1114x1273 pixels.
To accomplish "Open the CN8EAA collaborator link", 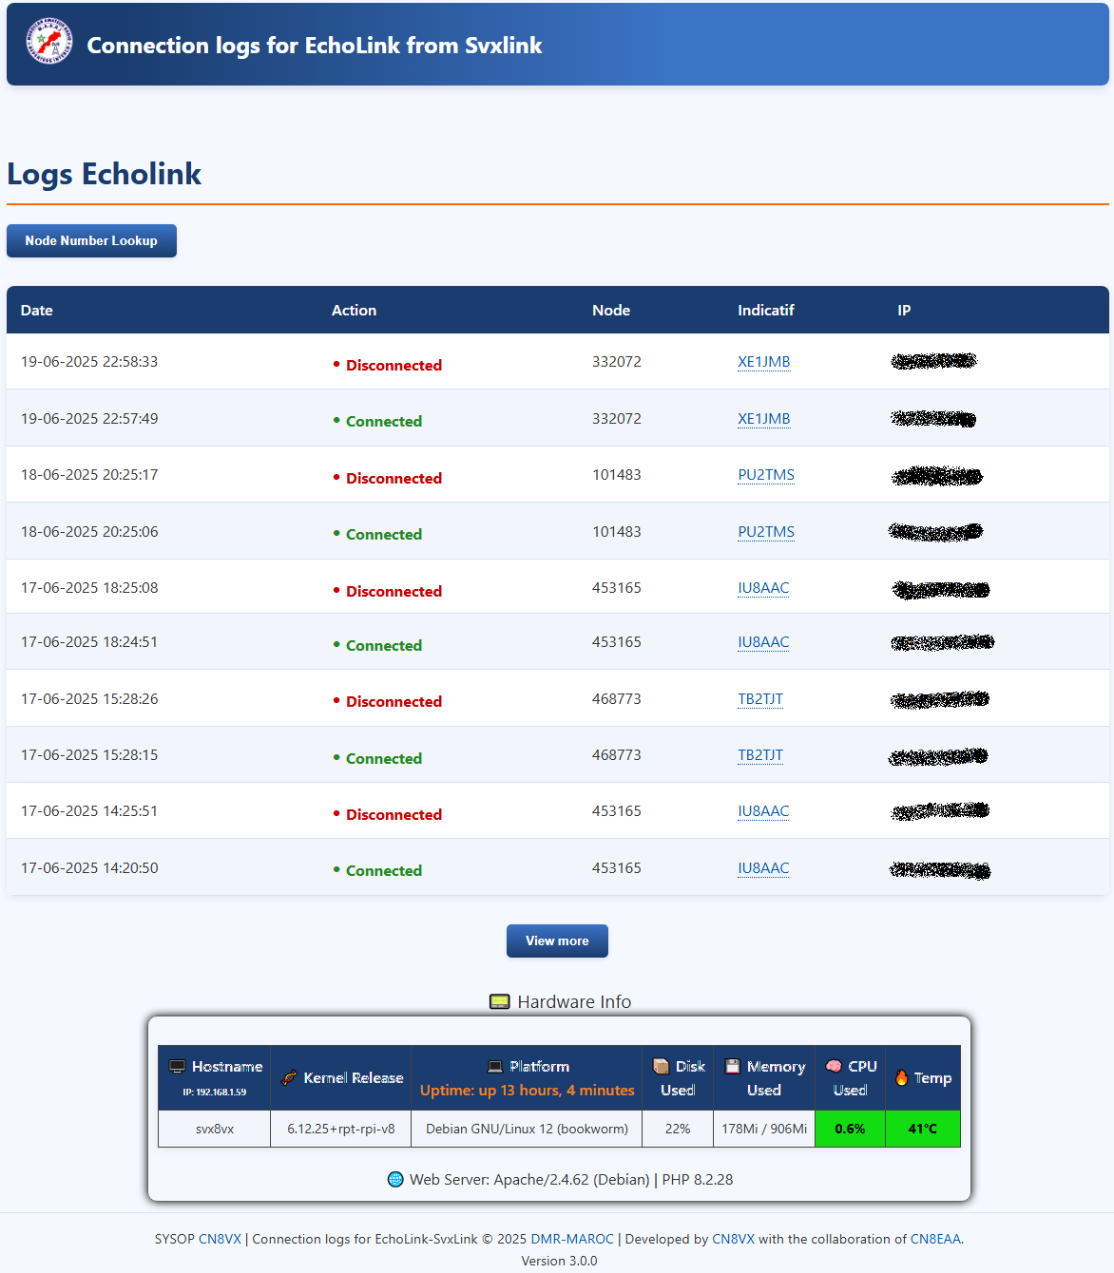I will click(935, 1239).
